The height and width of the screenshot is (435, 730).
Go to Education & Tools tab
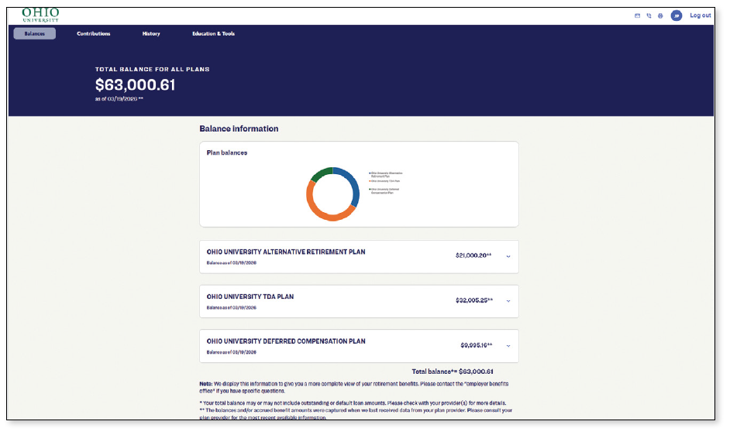click(x=213, y=33)
